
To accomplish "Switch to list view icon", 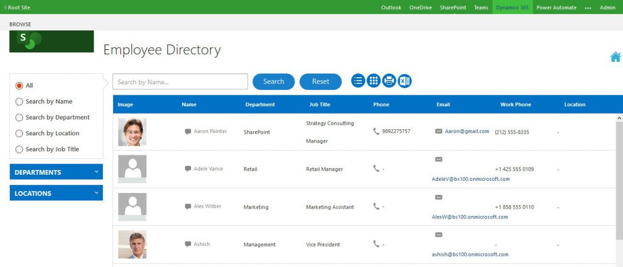I will pyautogui.click(x=358, y=81).
